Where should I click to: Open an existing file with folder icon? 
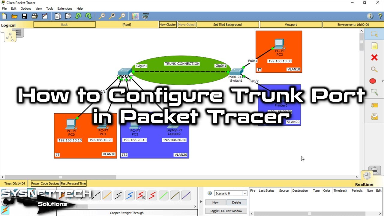(14, 16)
